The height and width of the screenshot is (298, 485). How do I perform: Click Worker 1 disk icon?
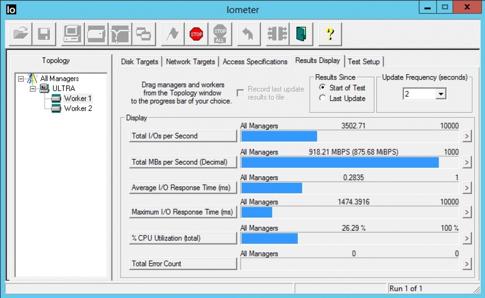click(56, 99)
